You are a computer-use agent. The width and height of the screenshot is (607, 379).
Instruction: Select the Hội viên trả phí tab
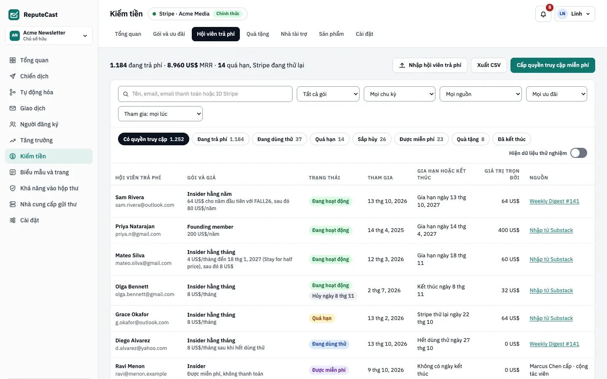[216, 34]
